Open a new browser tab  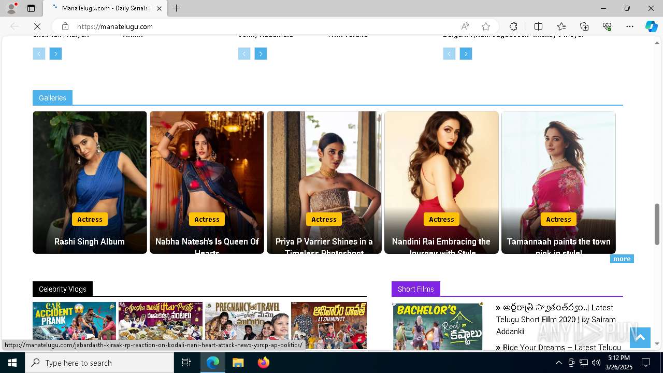[x=176, y=8]
